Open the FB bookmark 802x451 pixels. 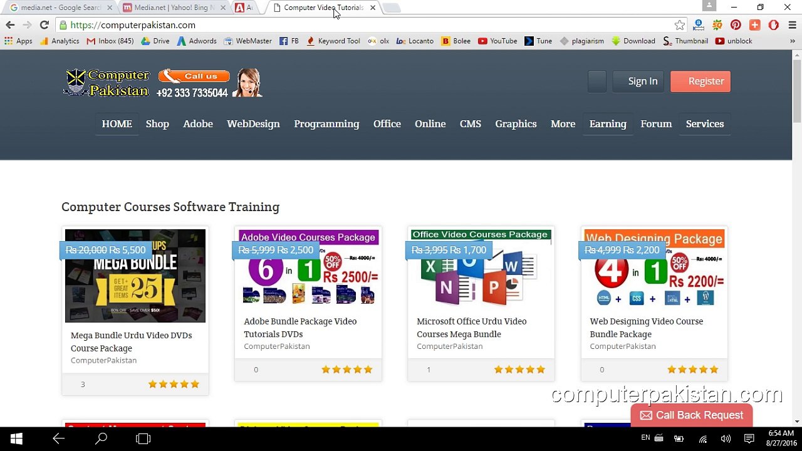click(289, 41)
